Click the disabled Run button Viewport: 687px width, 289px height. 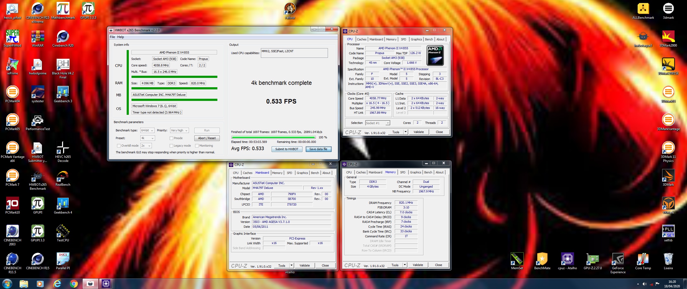[x=207, y=130]
